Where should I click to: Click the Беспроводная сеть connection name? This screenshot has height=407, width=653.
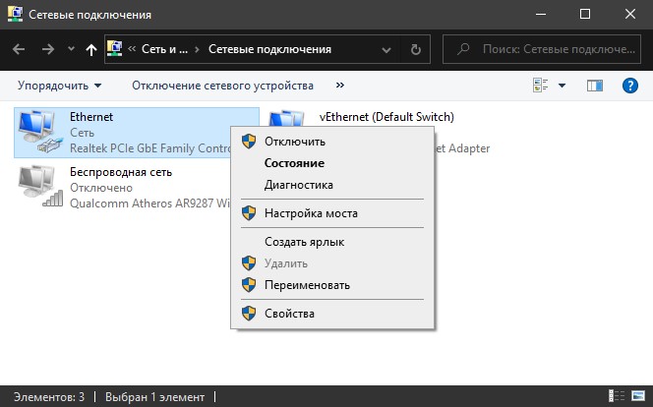[x=121, y=172]
